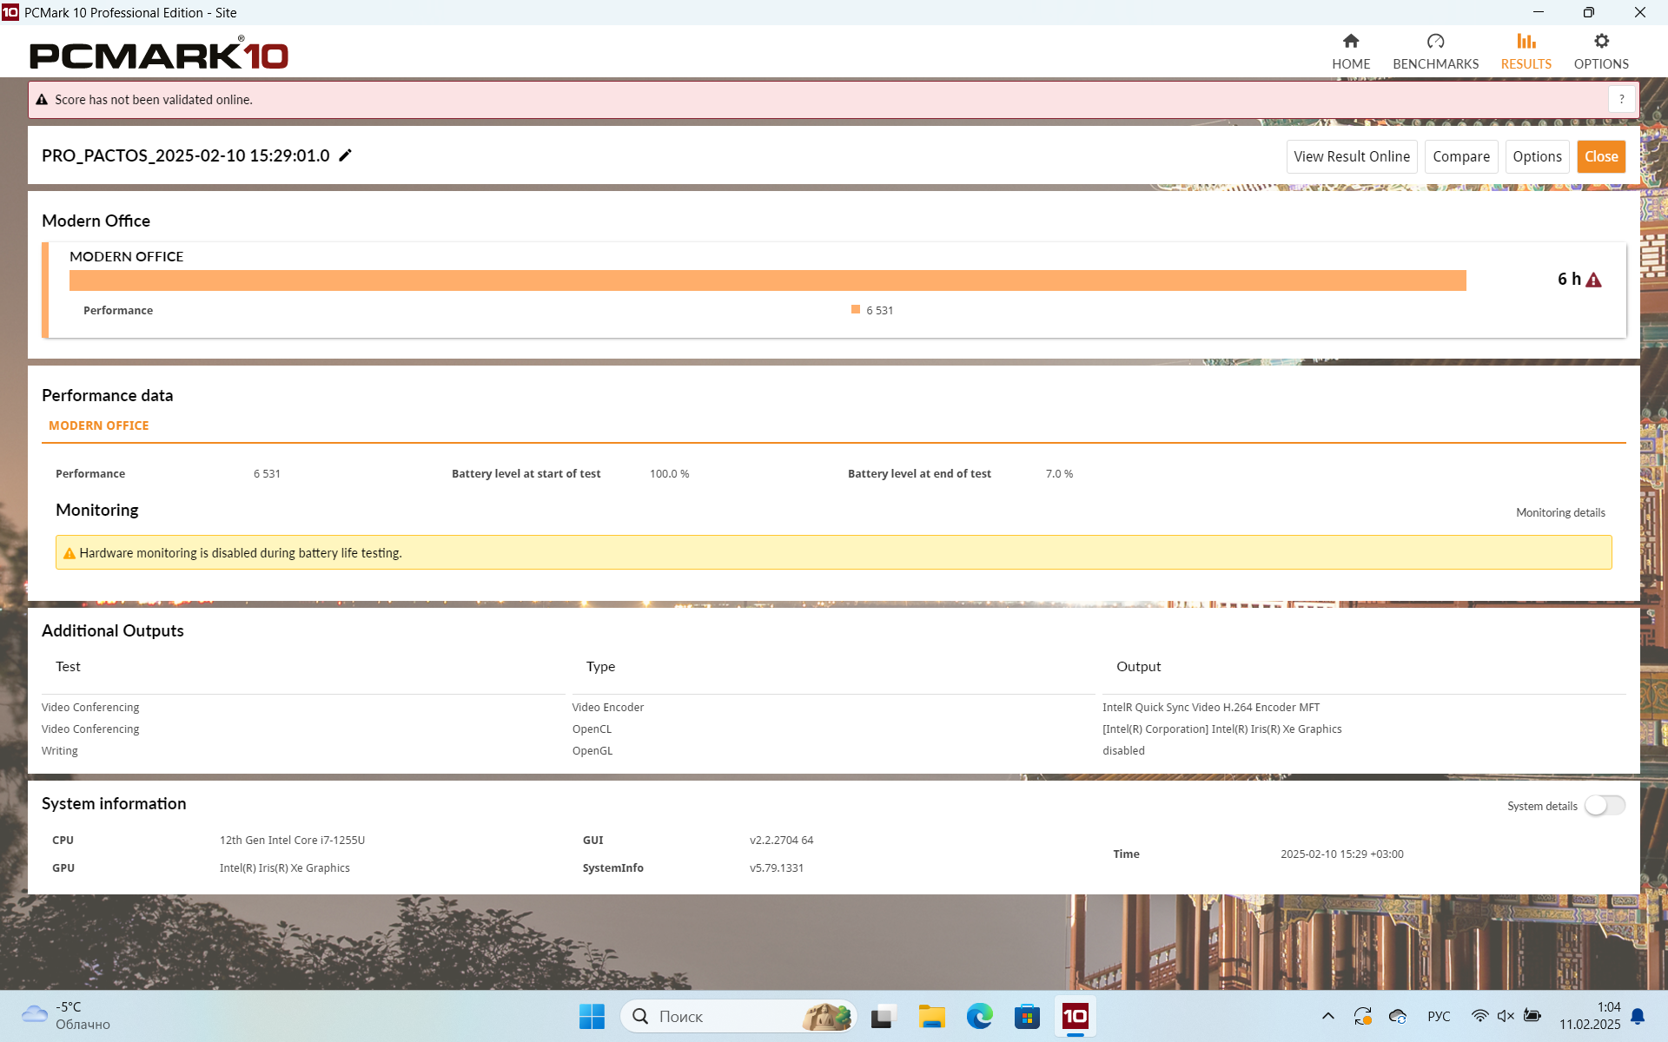
Task: Click the red warning triangle next to 6 h
Action: coord(1593,280)
